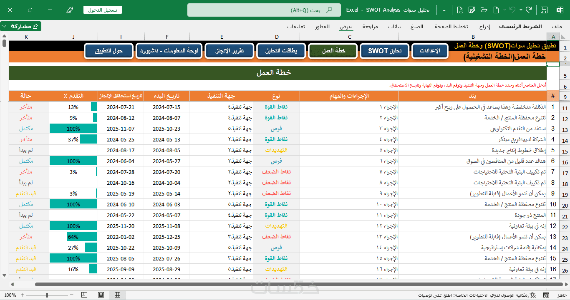Select the الإجراء ١٠ task cell
This screenshot has width=570, height=300.
349,204
